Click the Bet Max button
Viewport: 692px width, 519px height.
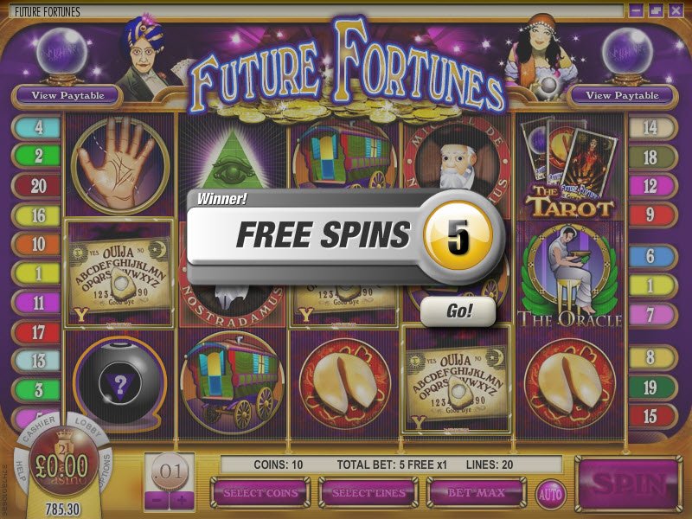tap(477, 492)
